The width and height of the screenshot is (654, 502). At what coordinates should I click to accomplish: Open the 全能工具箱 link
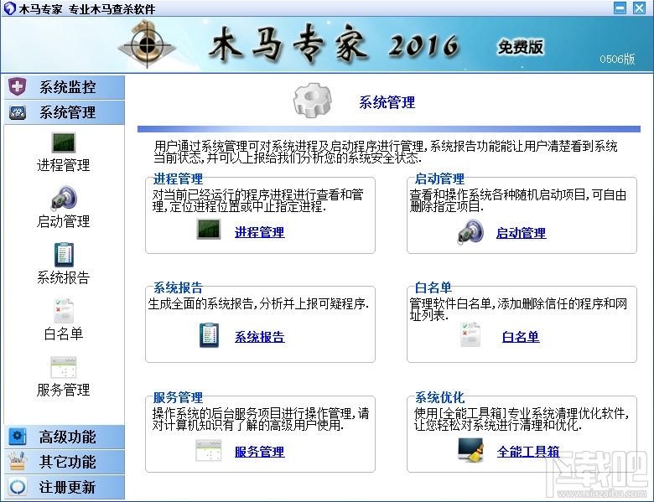click(x=528, y=452)
